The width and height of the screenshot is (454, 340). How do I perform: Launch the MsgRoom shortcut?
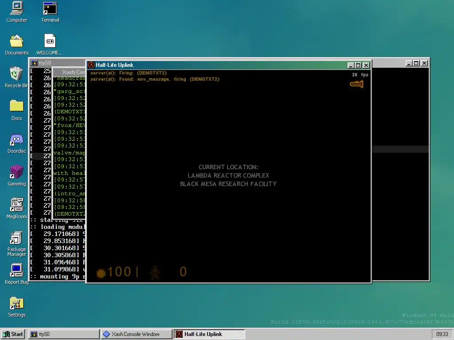[16, 209]
